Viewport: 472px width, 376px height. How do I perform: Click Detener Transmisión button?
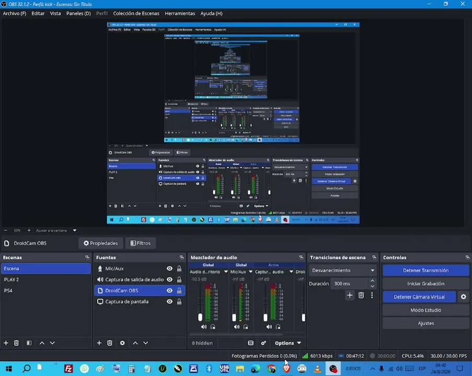click(x=425, y=271)
